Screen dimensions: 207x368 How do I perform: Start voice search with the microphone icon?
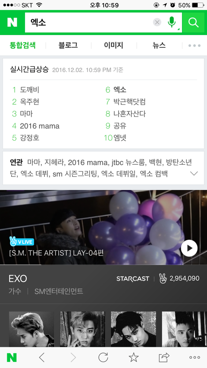172,22
